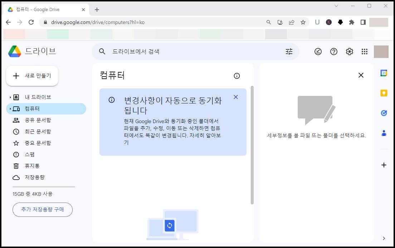Open Drive settings gear icon

(350, 52)
